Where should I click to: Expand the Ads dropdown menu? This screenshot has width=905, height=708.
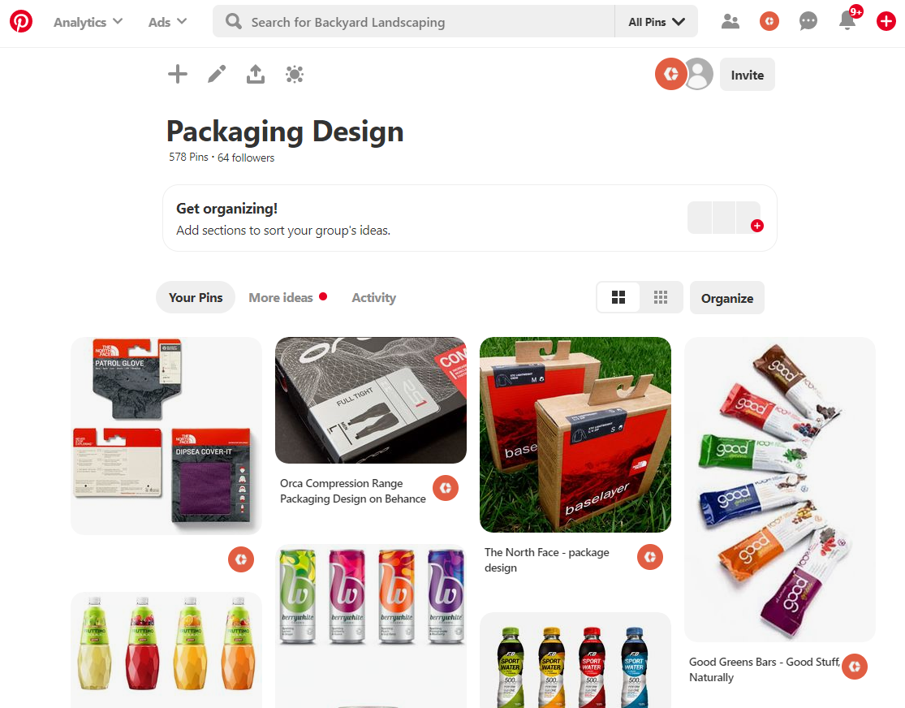click(168, 22)
